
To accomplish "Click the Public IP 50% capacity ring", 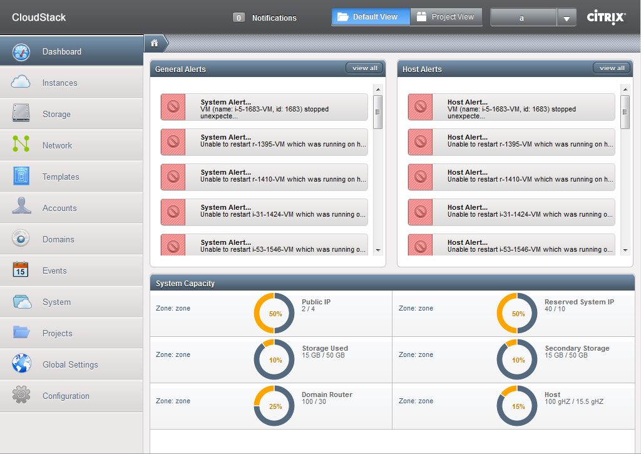I will (274, 313).
